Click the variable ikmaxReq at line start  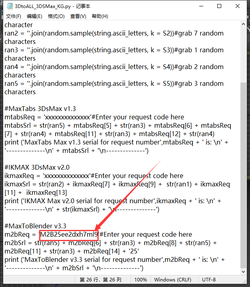pyautogui.click(x=19, y=176)
